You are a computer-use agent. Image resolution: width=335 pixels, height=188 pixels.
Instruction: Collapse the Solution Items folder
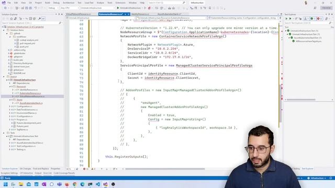click(4, 30)
